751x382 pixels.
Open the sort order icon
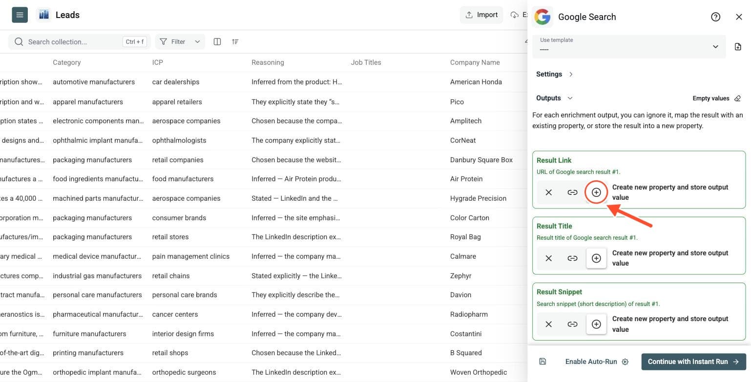point(235,42)
